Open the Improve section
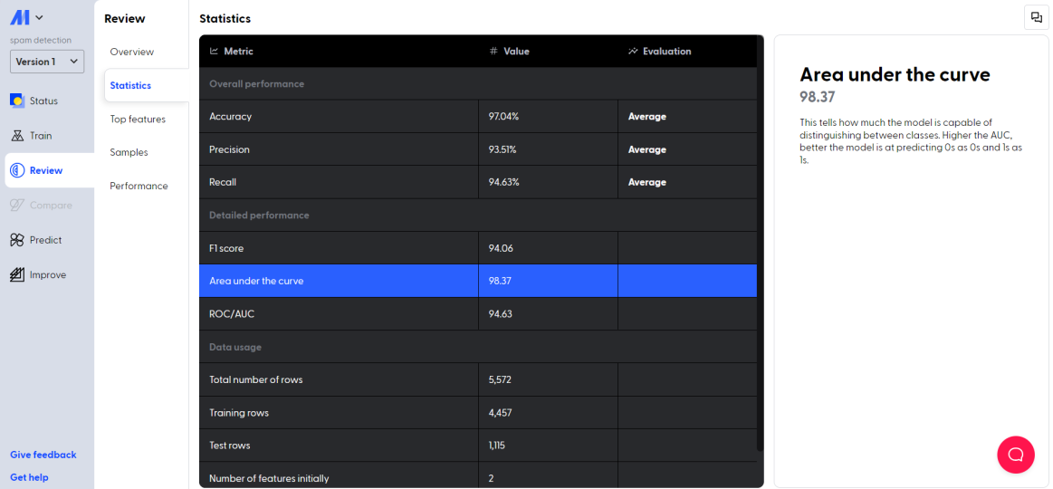 coord(48,274)
